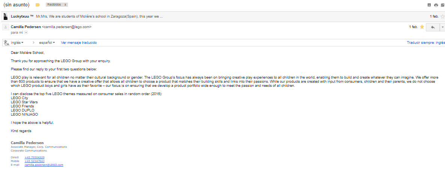
Task: Open the 'inglés' source language dropdown
Action: pos(17,43)
